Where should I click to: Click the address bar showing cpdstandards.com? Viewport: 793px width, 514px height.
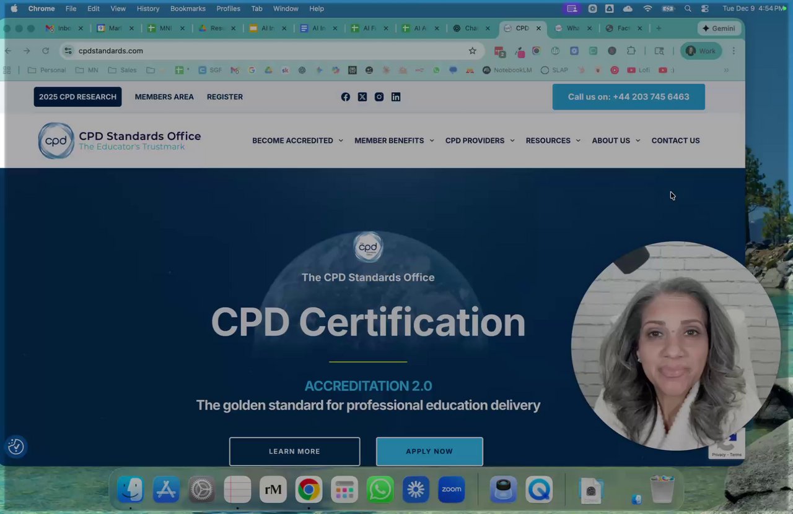coord(273,51)
